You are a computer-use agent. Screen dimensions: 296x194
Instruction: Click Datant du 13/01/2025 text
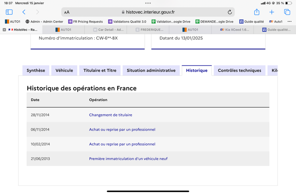coord(181,38)
